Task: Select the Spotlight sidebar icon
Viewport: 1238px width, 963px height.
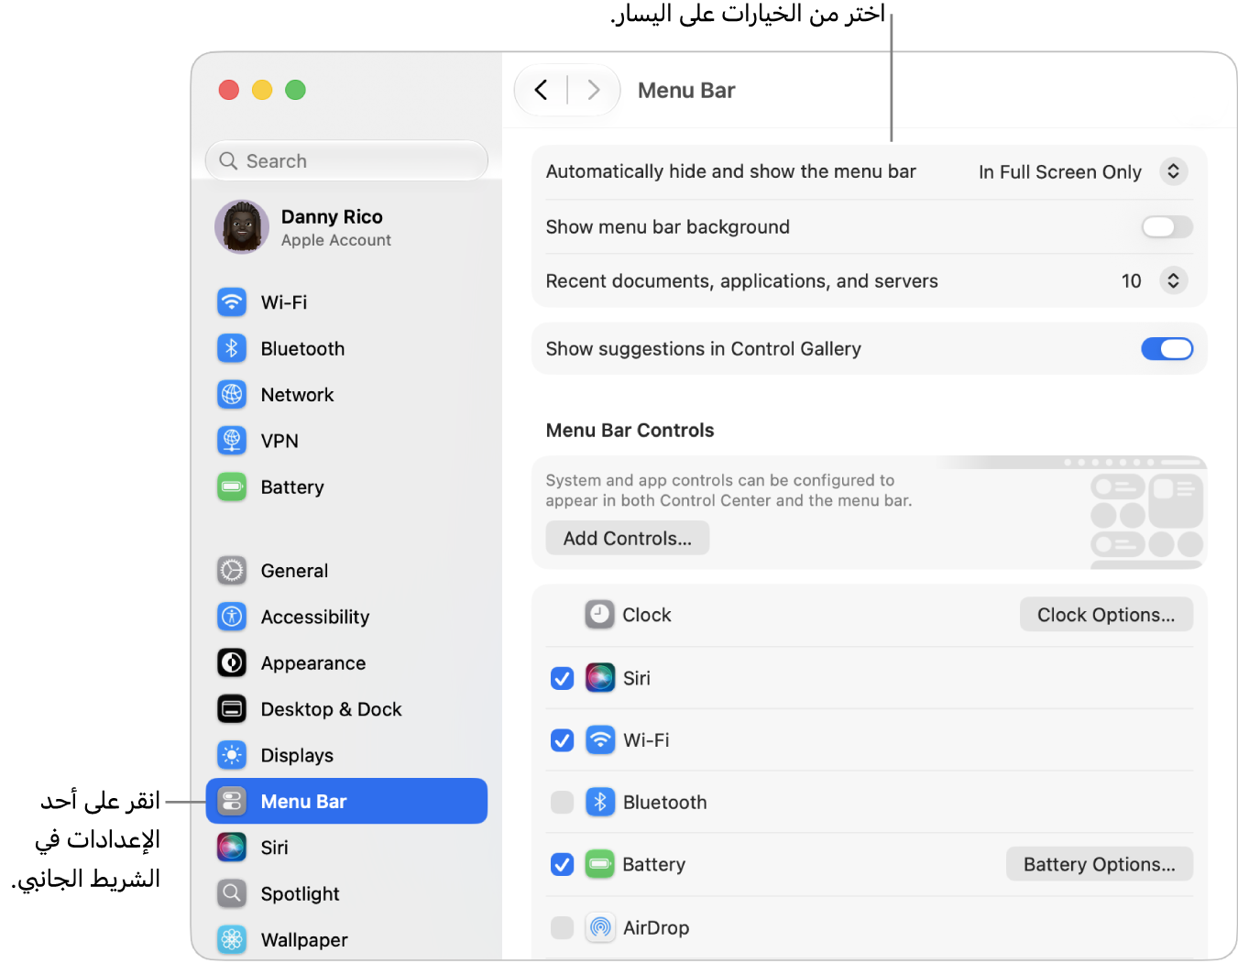Action: click(x=232, y=893)
